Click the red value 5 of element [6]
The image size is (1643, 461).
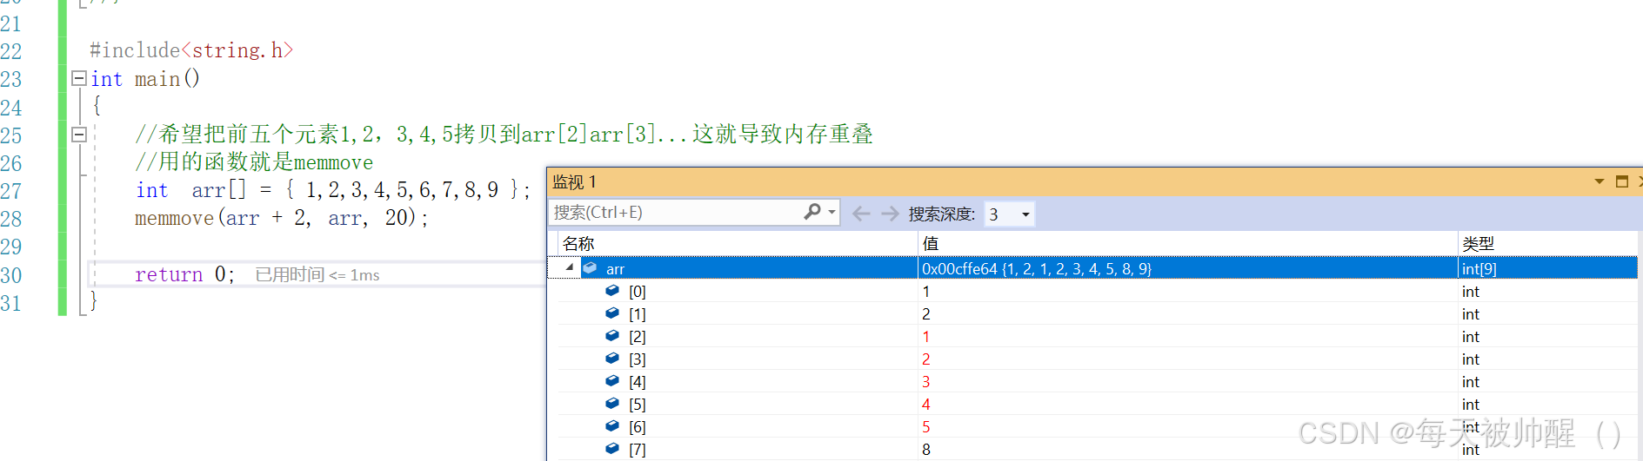click(926, 427)
